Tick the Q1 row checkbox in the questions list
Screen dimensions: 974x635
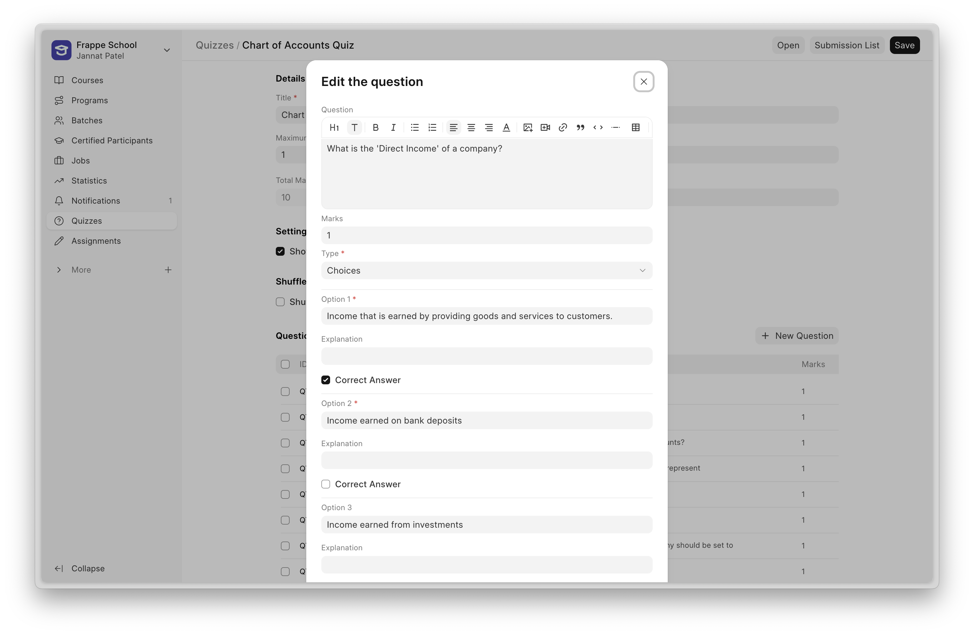tap(285, 392)
